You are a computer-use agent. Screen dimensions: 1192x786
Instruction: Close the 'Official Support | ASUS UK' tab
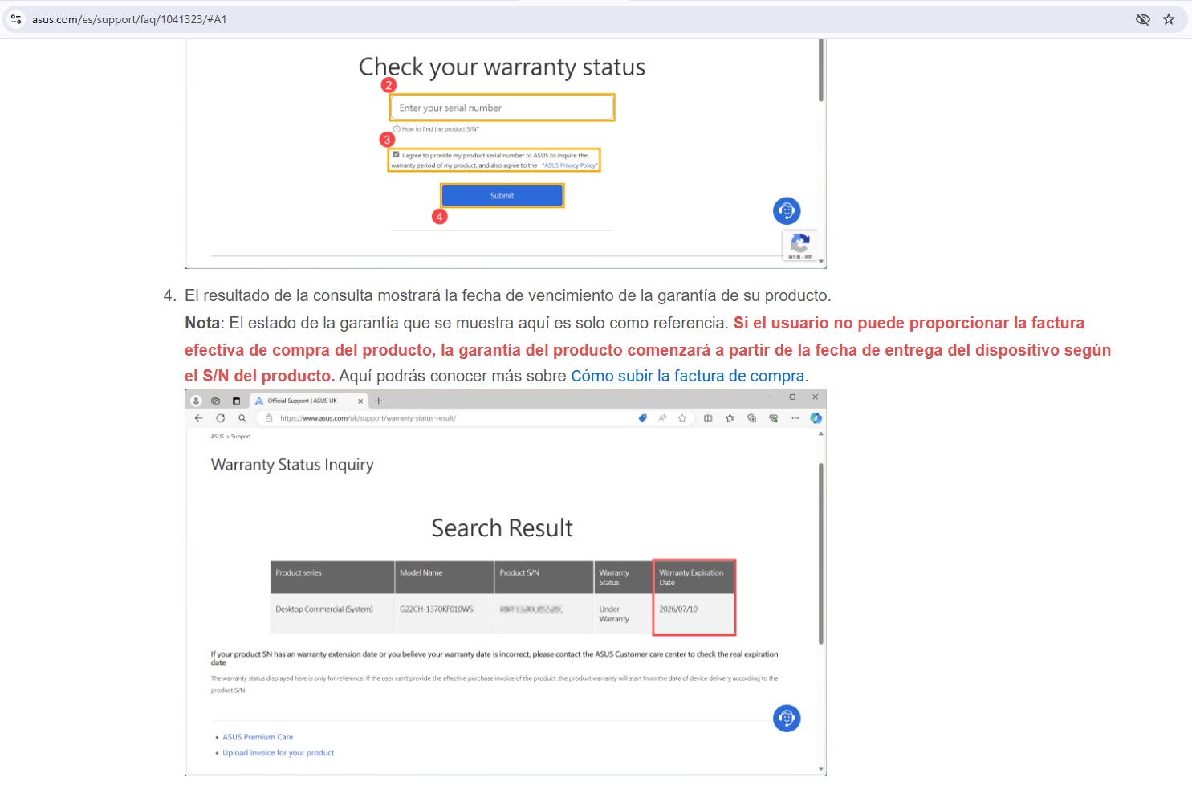point(360,401)
